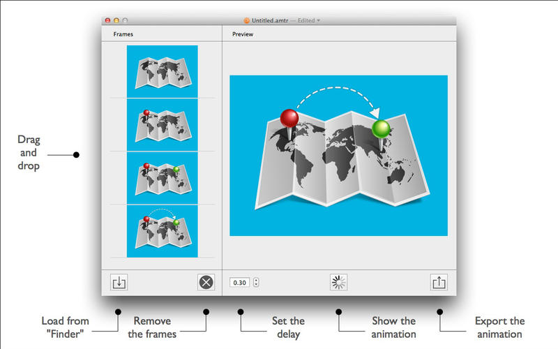Click the gray zoom window button

(x=126, y=21)
